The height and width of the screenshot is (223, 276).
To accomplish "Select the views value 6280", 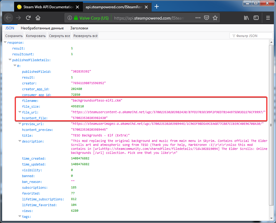I will [75, 211].
